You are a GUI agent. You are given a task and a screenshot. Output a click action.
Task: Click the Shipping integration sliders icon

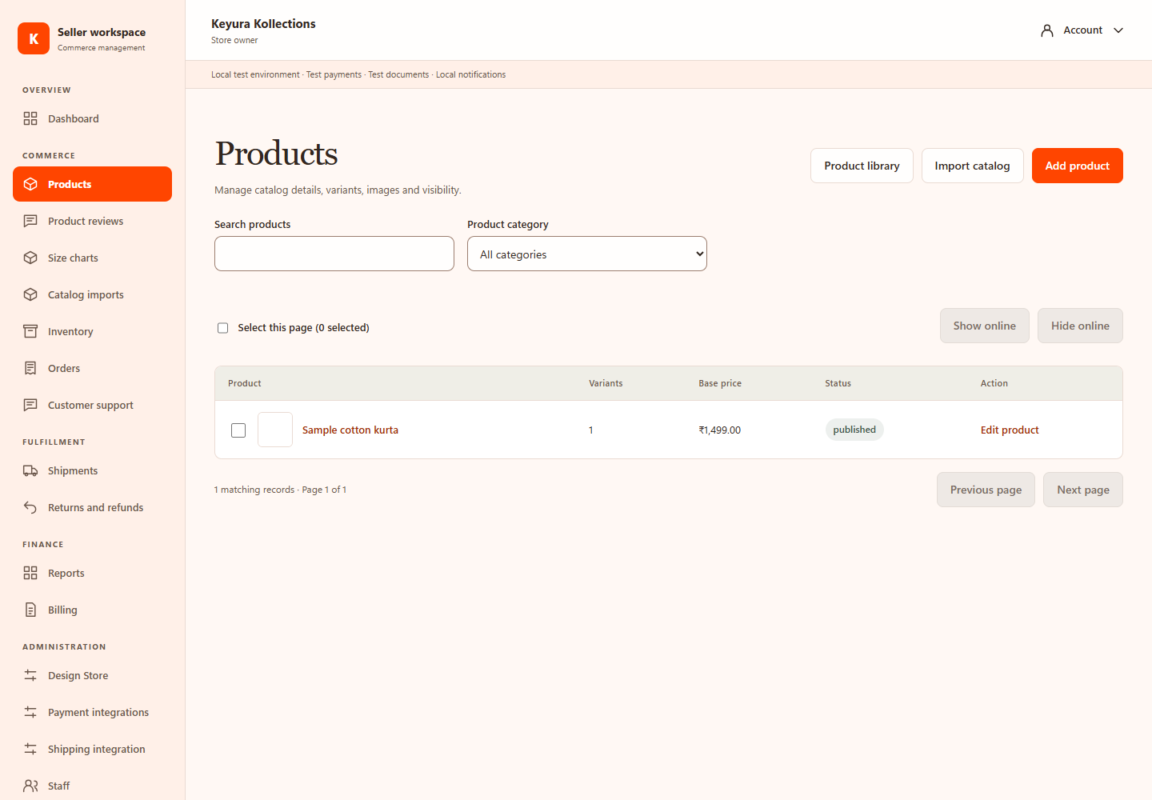pyautogui.click(x=30, y=749)
